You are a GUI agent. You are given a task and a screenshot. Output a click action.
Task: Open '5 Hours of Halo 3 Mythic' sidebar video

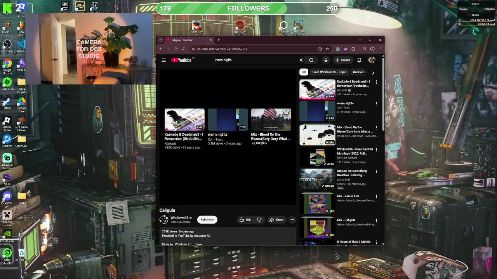[338, 243]
